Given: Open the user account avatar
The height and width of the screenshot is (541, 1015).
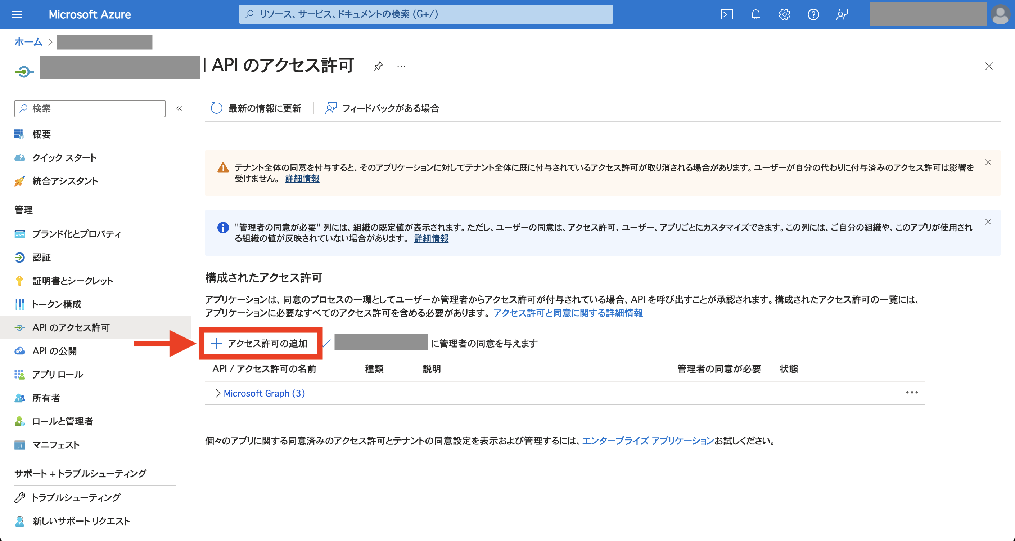Looking at the screenshot, I should coord(1000,15).
